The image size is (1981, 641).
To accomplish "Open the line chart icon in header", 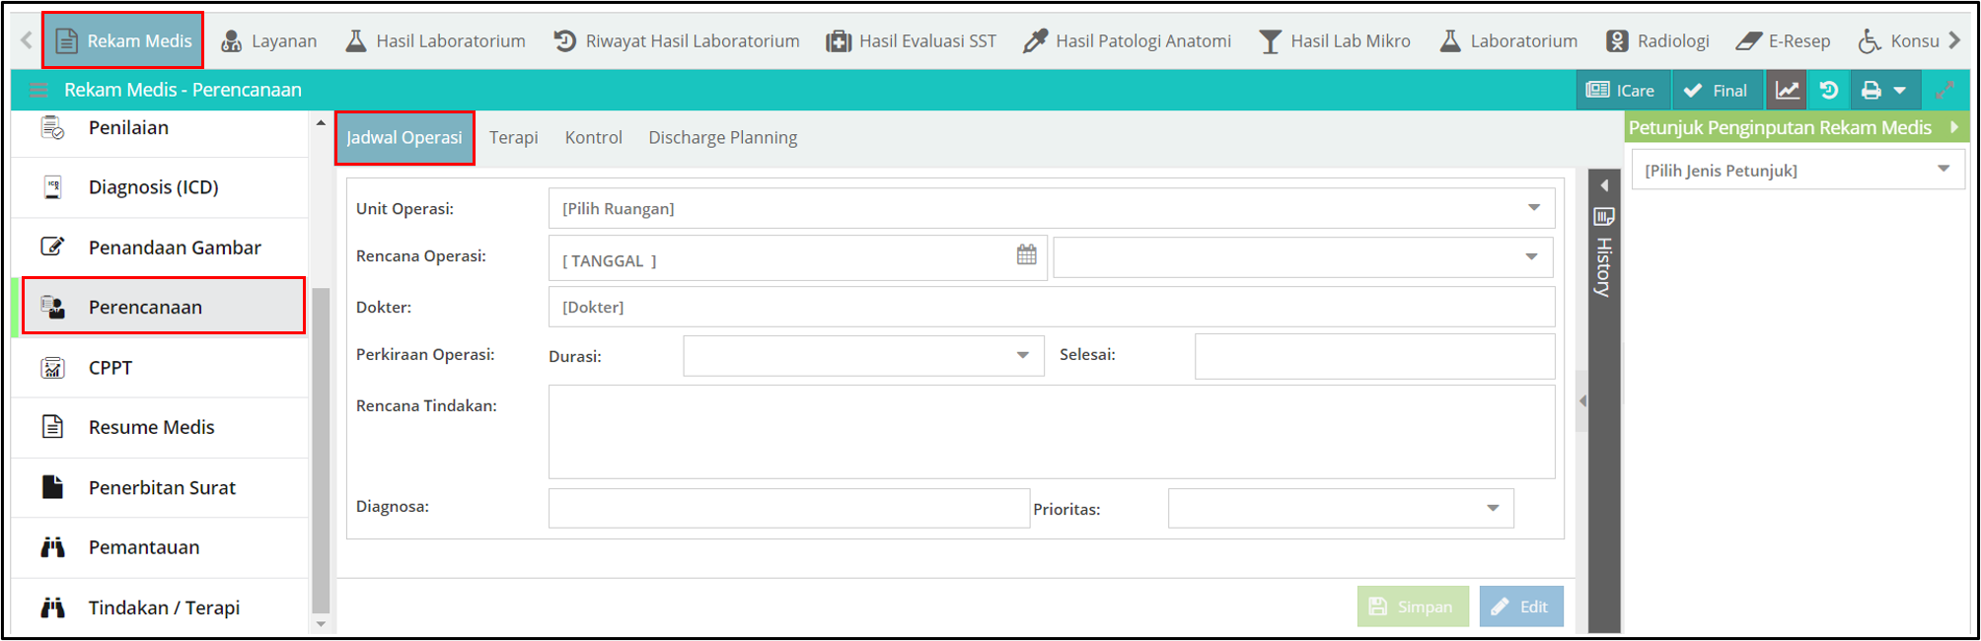I will (1787, 90).
